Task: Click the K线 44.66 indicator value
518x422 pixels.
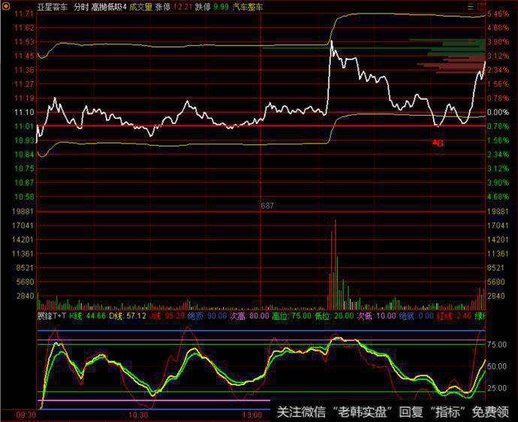Action: coord(87,316)
